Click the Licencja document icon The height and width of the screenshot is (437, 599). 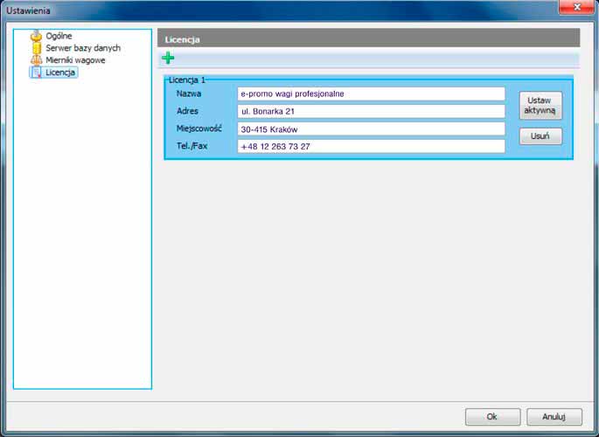pos(37,73)
